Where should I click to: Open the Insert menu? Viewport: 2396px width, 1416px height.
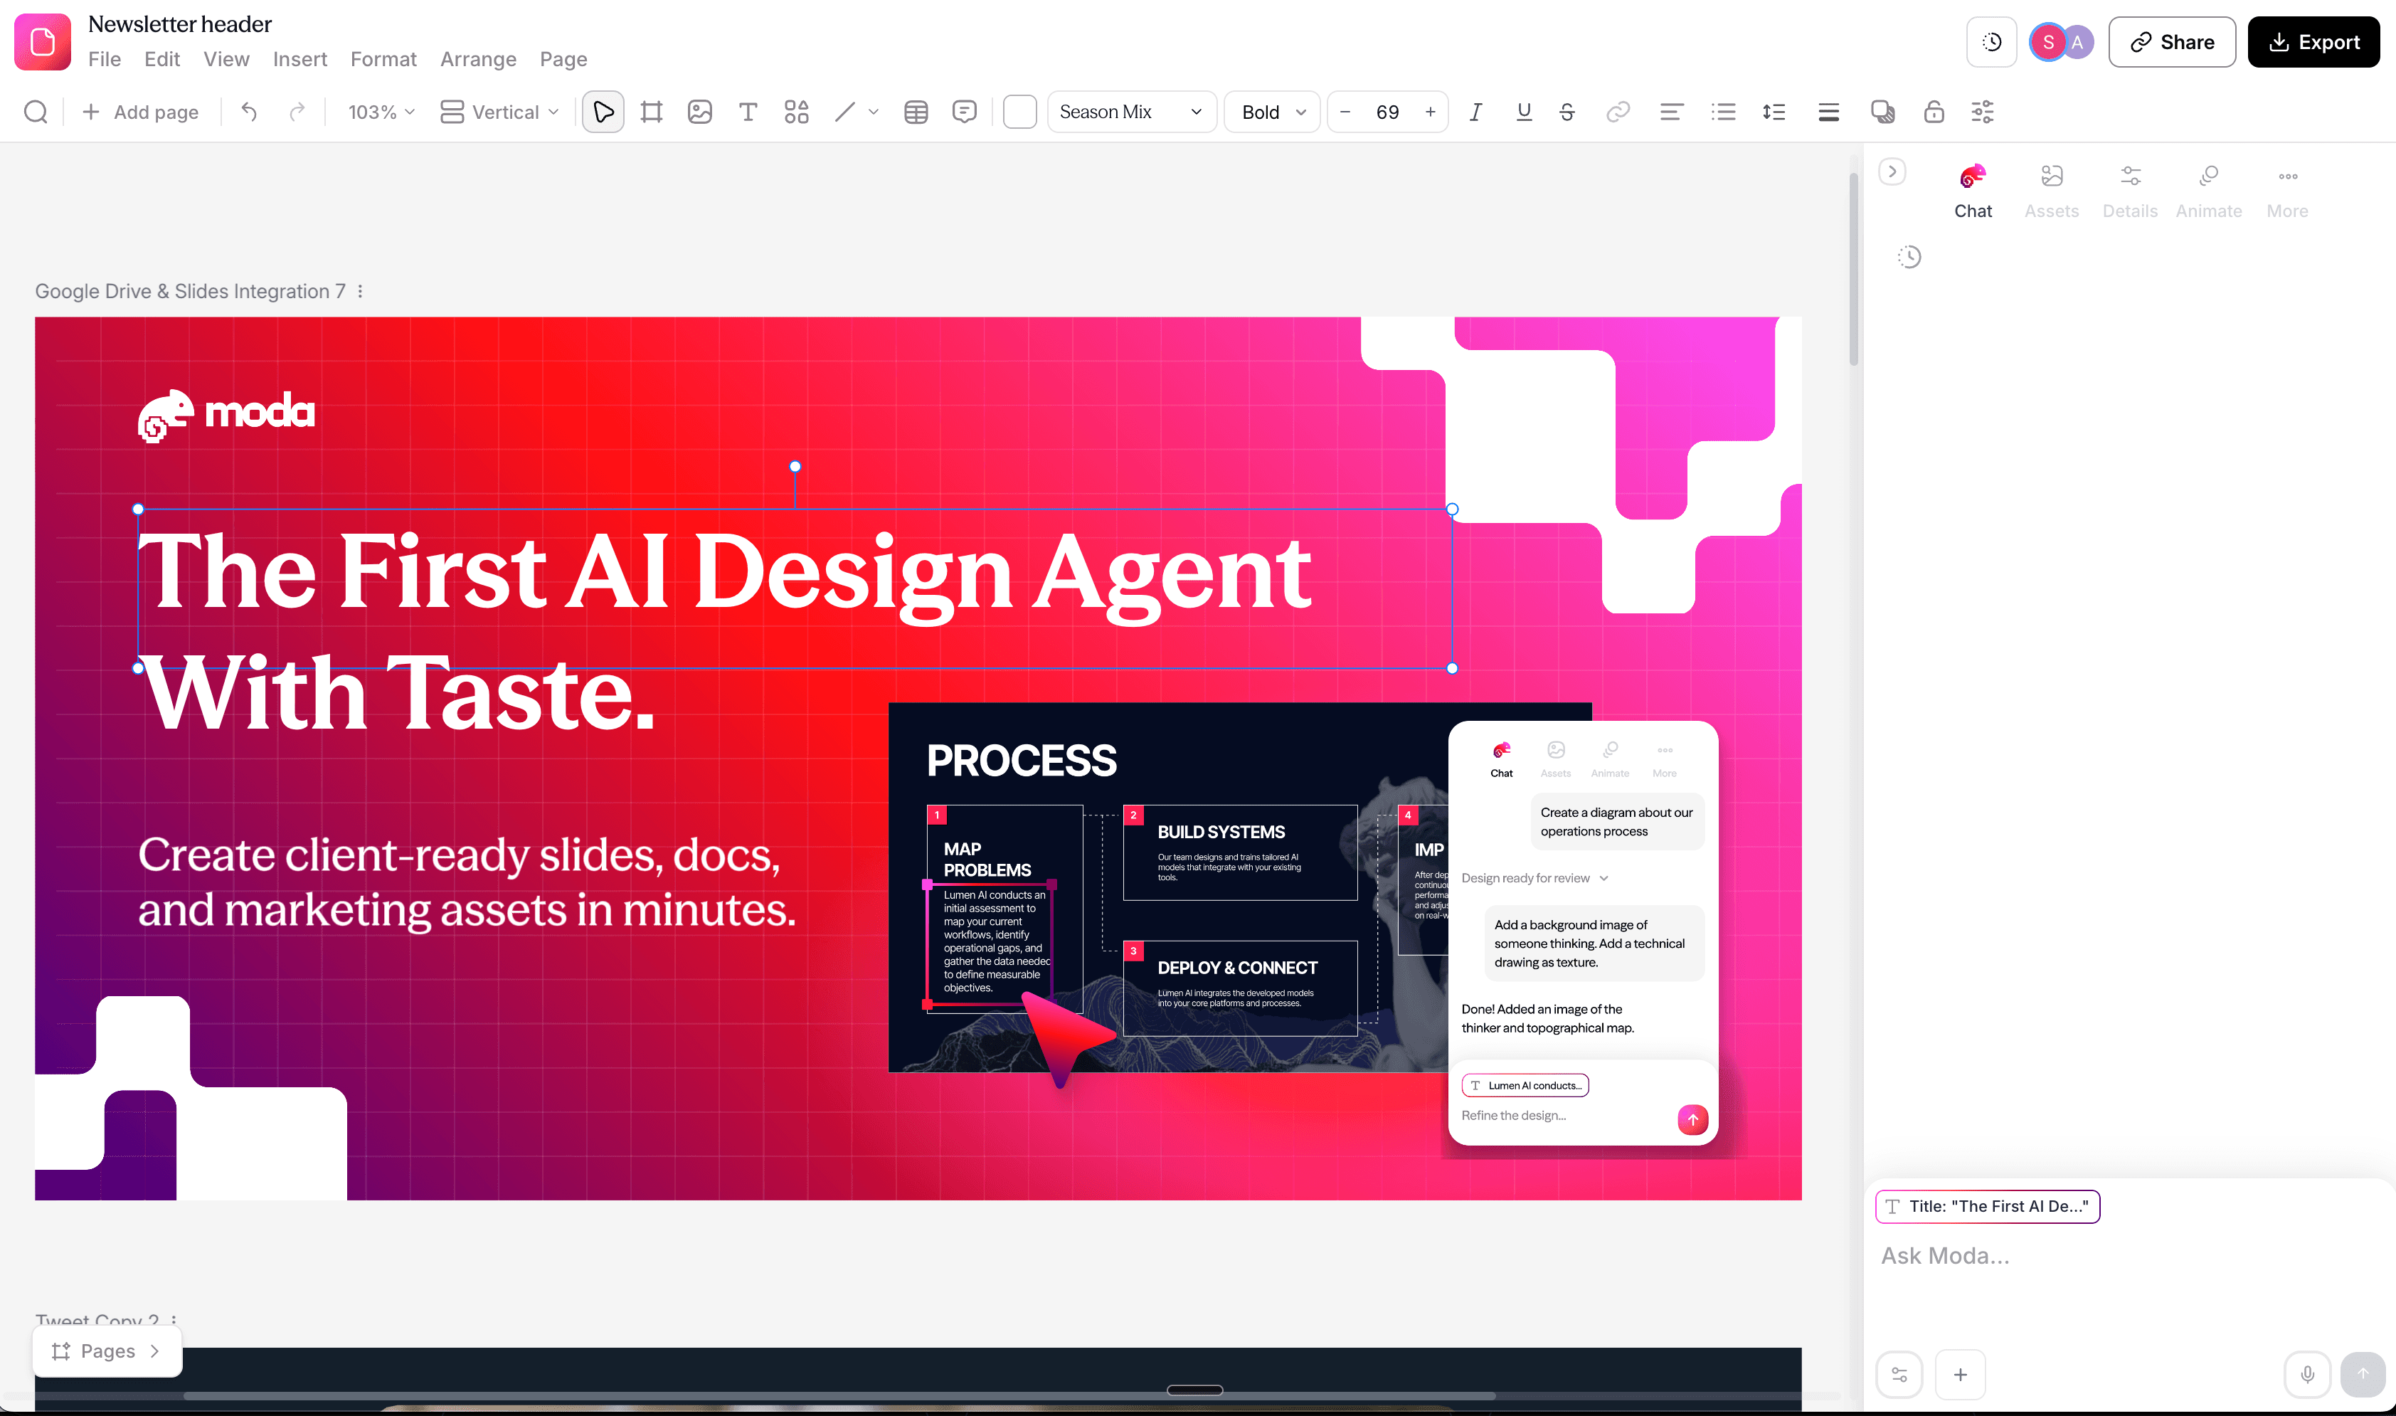[x=299, y=59]
